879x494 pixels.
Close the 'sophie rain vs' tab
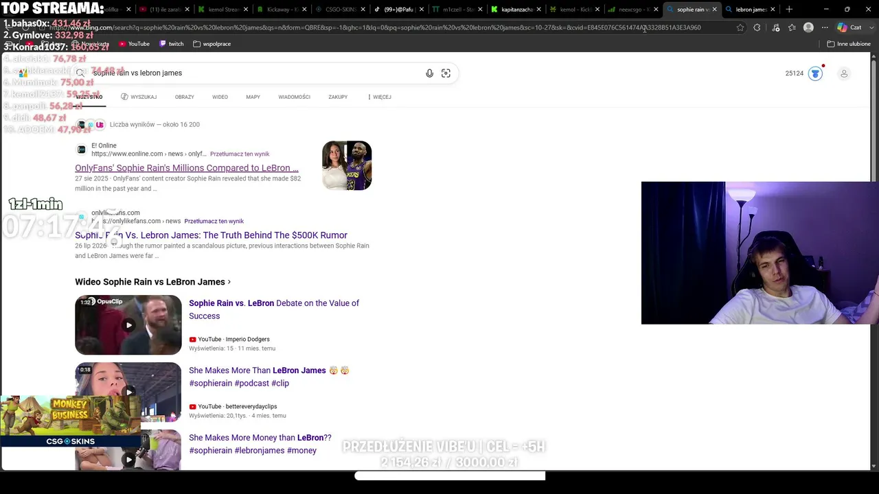point(714,10)
